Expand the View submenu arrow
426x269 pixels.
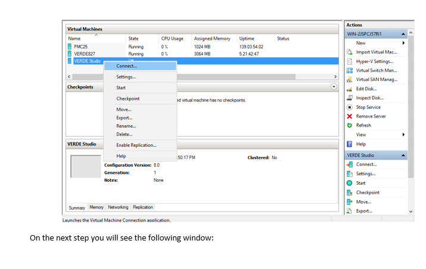coord(404,135)
